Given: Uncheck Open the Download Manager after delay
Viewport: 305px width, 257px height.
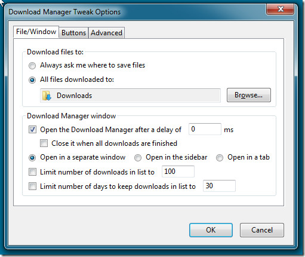Looking at the screenshot, I should coord(32,130).
